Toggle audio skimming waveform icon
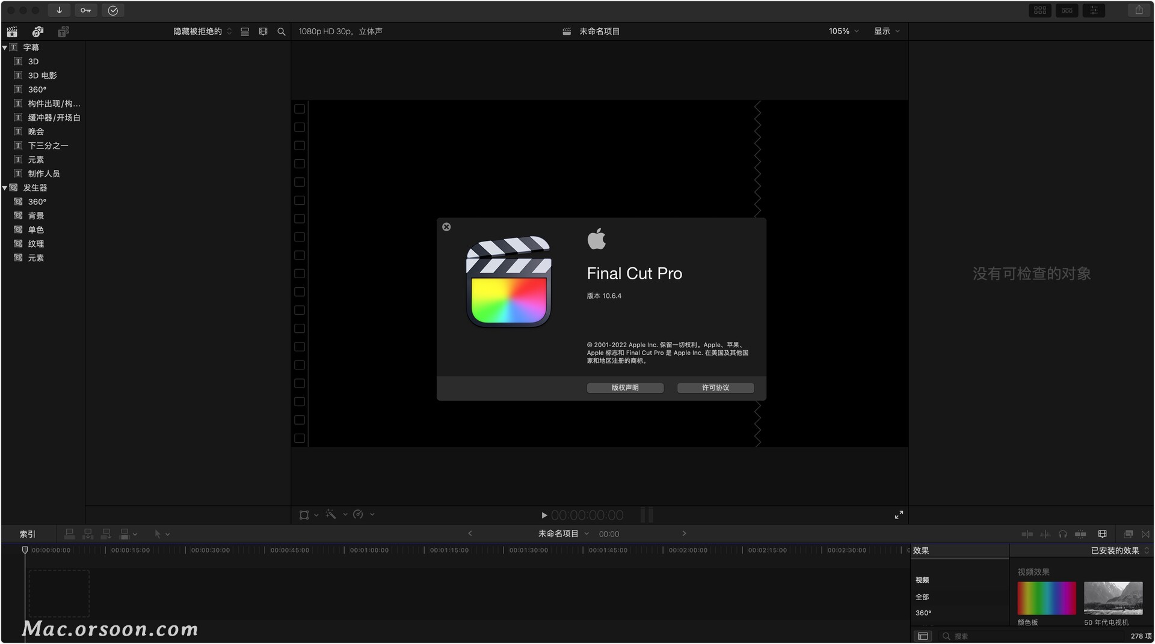 point(1046,534)
